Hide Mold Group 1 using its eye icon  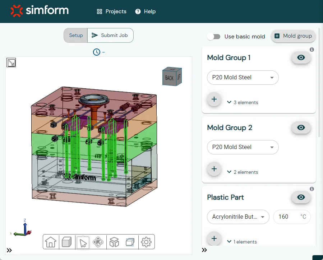click(x=301, y=57)
